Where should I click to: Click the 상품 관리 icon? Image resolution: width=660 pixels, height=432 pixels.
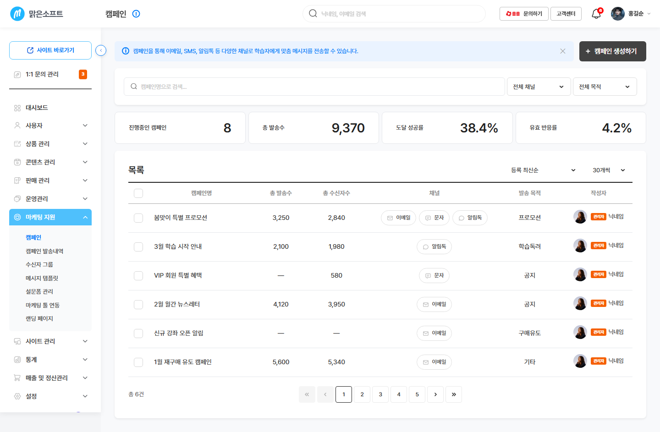pyautogui.click(x=17, y=144)
